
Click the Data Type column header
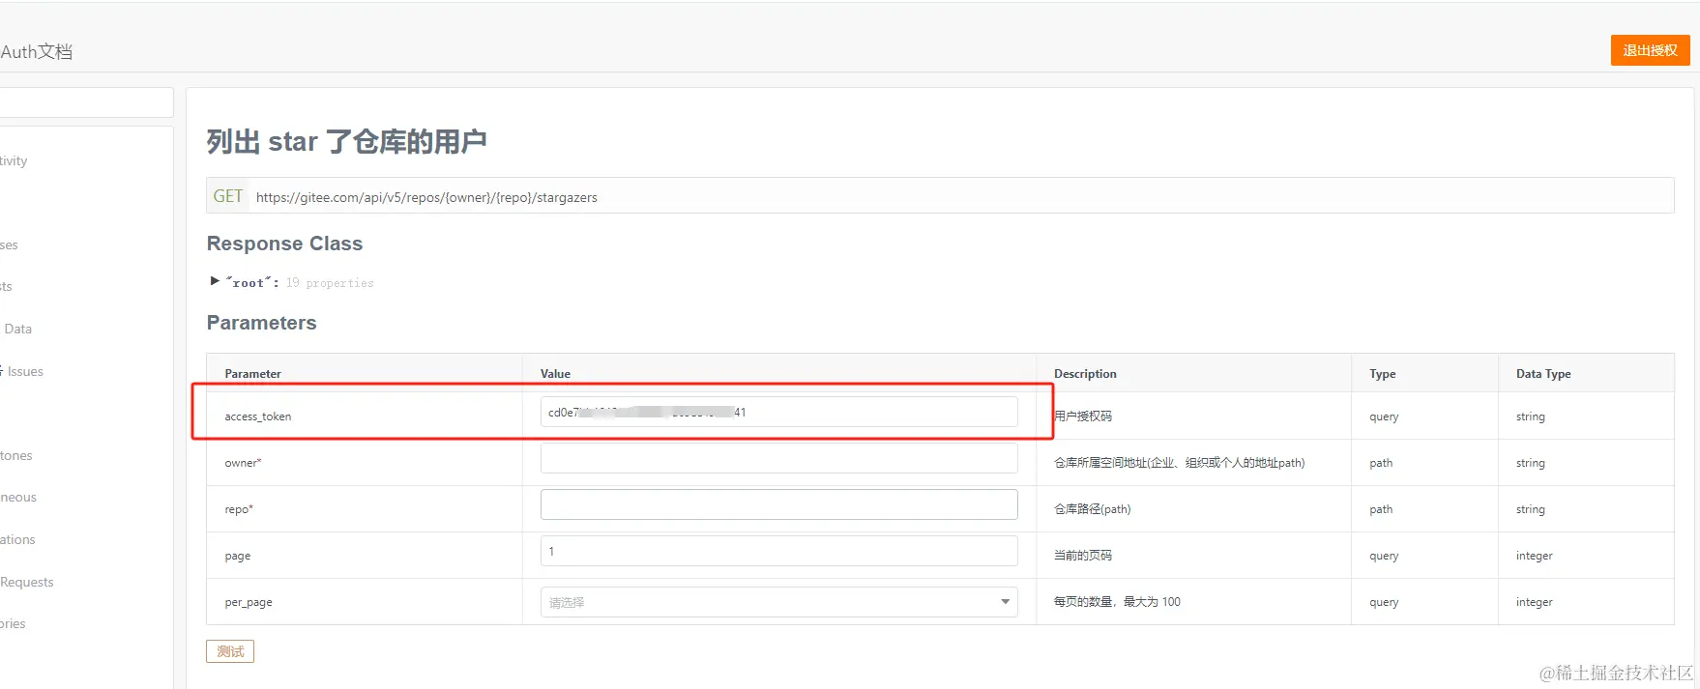(1543, 374)
